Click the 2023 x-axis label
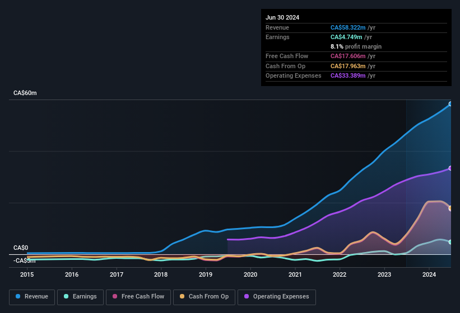The image size is (460, 313). (x=384, y=274)
